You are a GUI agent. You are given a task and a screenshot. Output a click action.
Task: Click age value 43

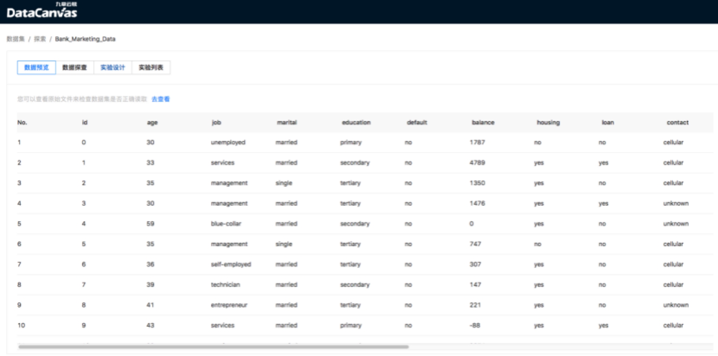[x=150, y=325]
